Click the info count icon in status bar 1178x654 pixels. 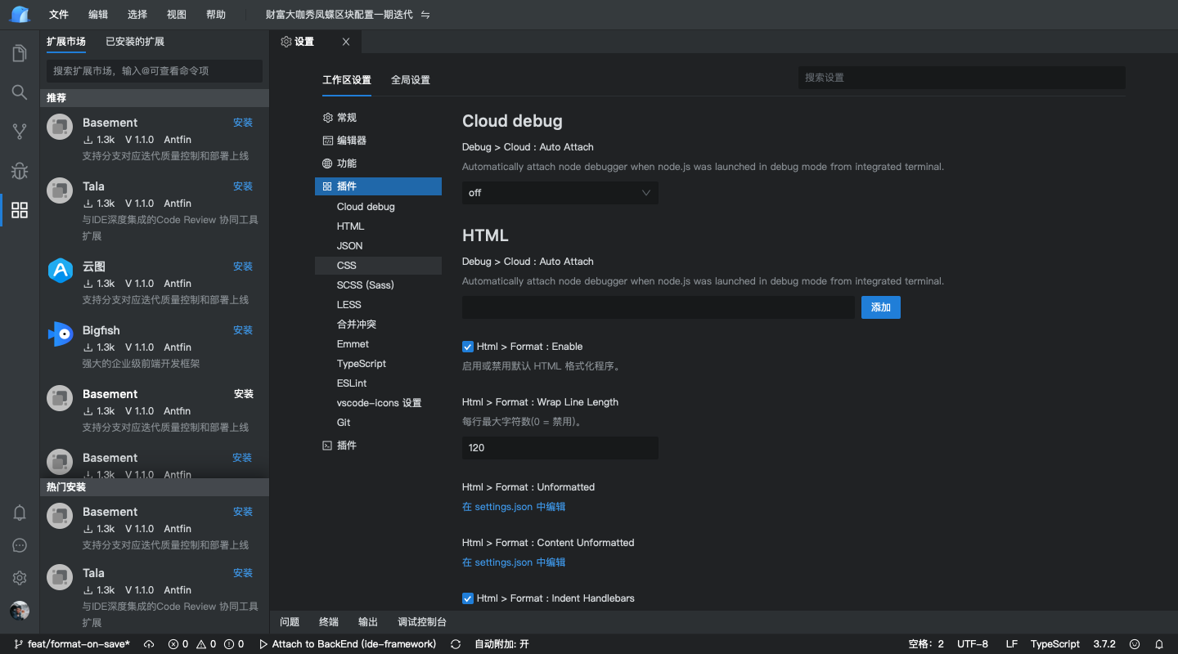coord(229,644)
